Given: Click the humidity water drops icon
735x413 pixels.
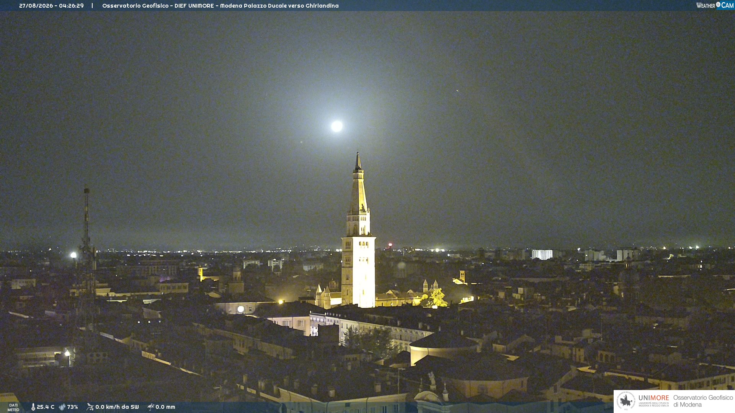Looking at the screenshot, I should click(62, 407).
